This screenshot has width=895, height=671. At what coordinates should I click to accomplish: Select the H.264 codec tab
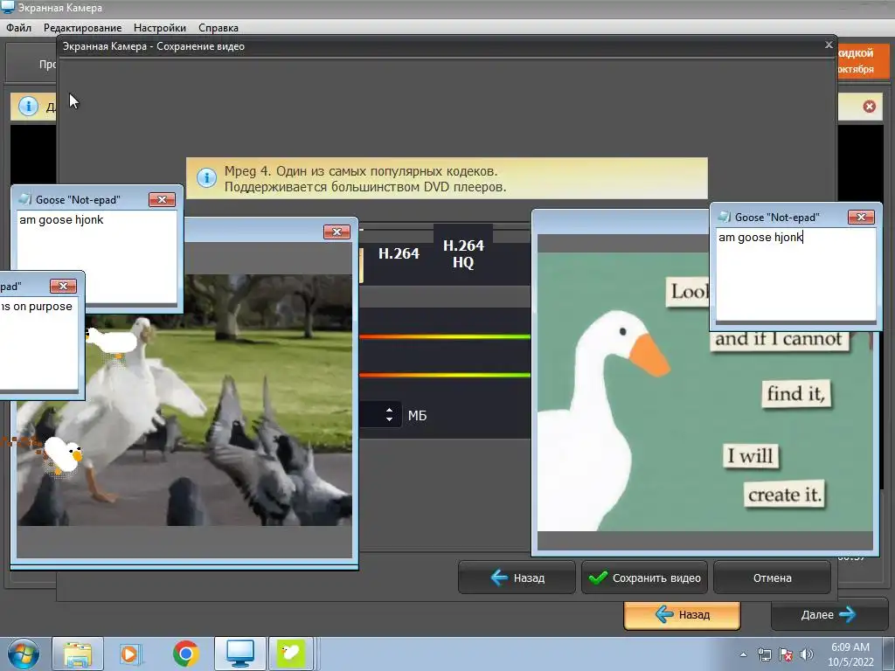(399, 253)
